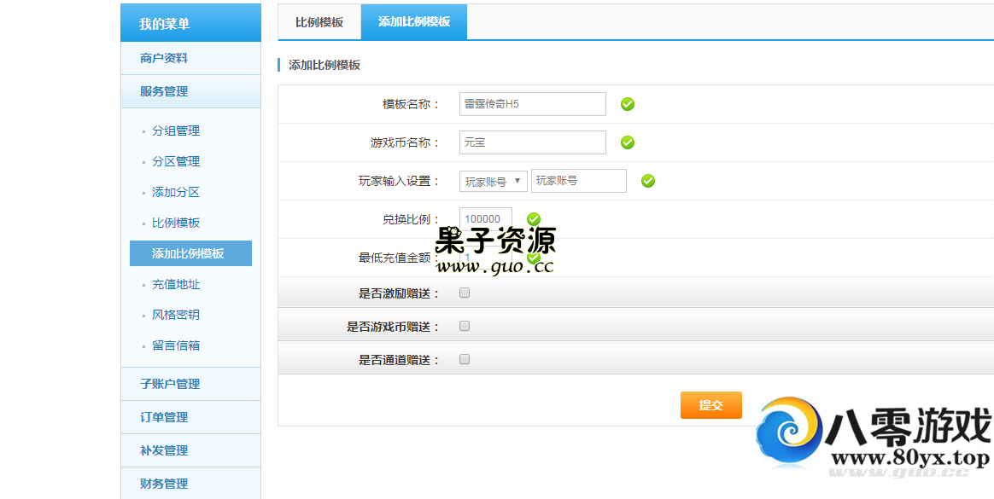Viewport: 994px width, 499px height.
Task: Switch to the 比例模板 tab
Action: pos(319,22)
